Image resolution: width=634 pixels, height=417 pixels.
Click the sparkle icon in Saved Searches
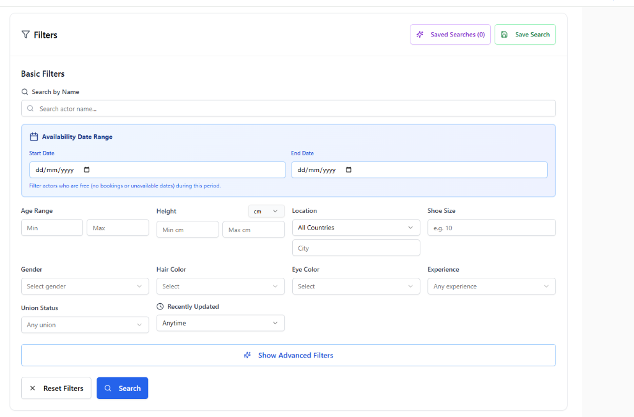[x=420, y=35]
